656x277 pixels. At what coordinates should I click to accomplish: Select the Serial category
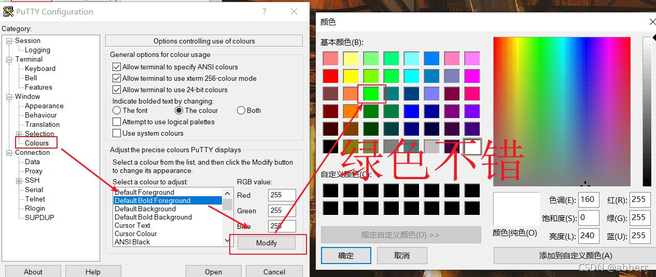(34, 190)
